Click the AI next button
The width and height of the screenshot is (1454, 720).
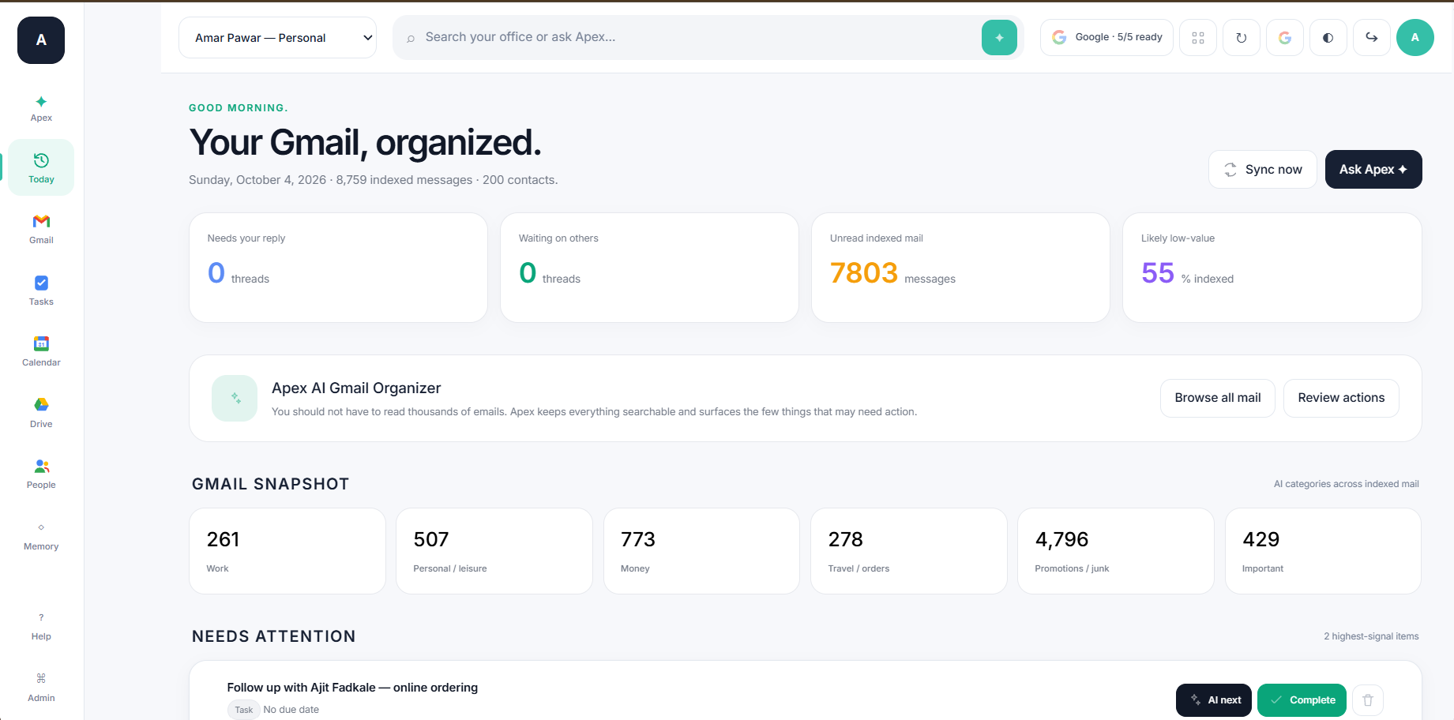tap(1214, 700)
